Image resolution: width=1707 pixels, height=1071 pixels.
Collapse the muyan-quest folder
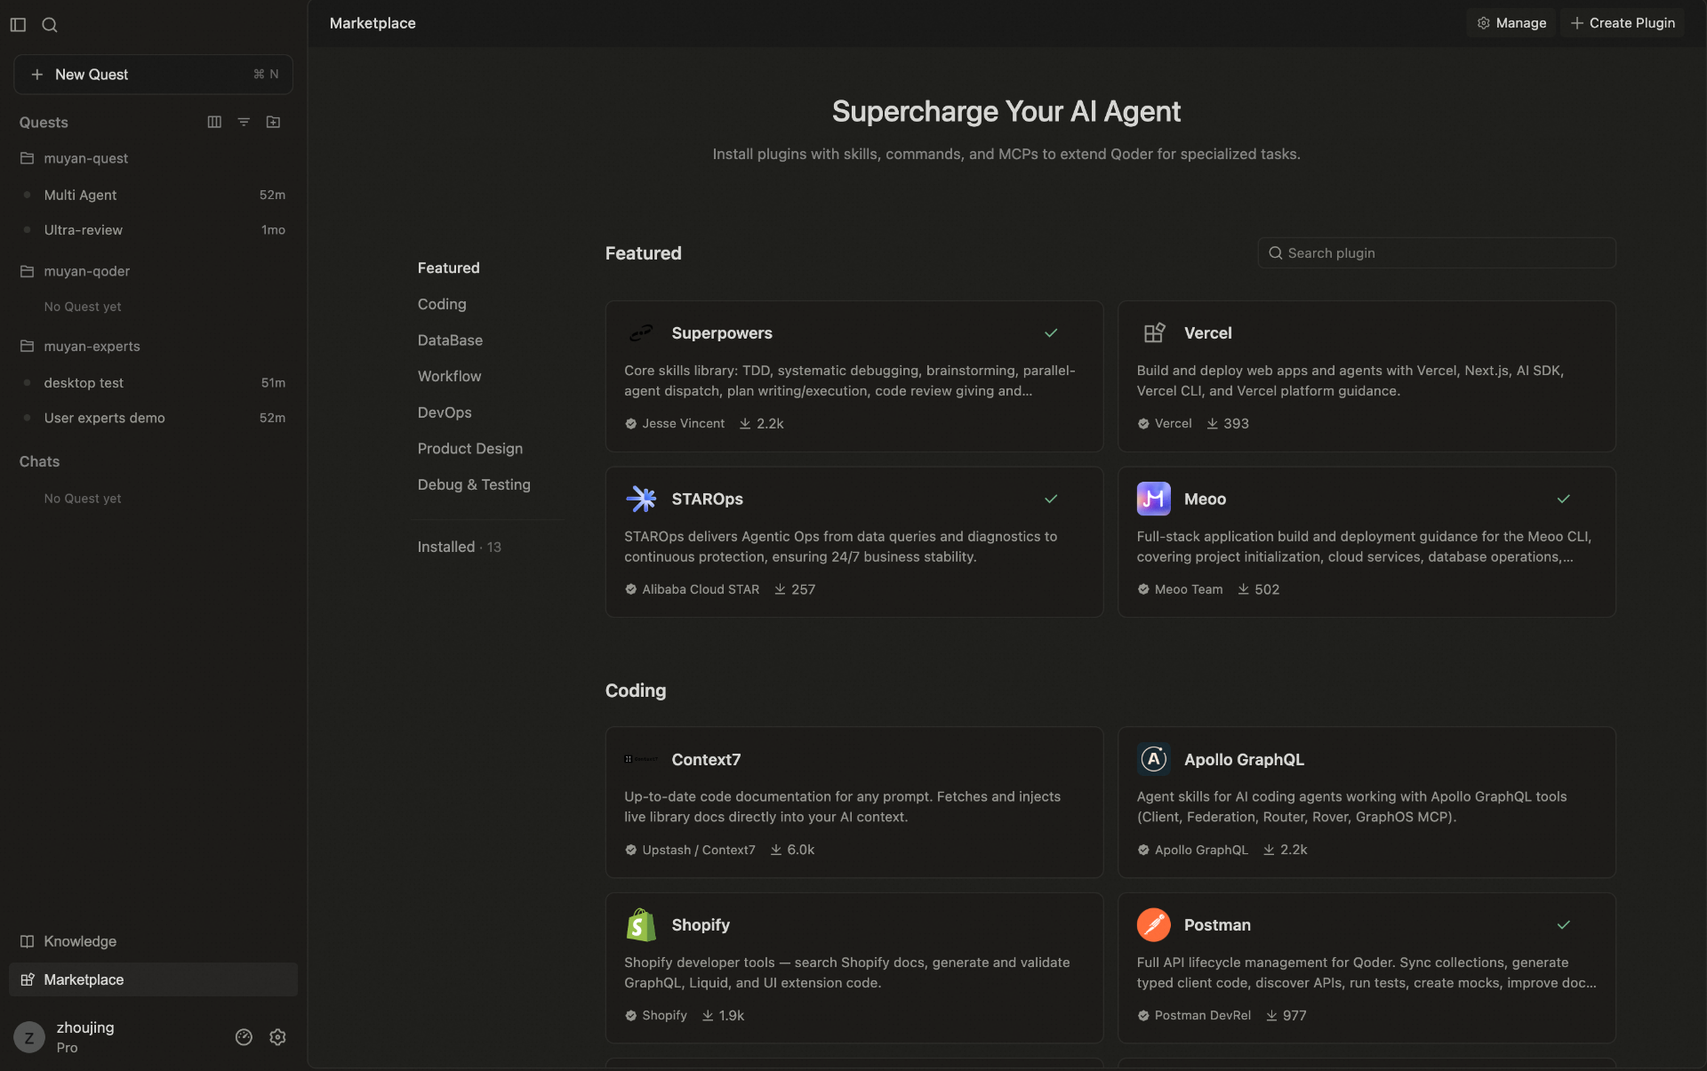click(153, 158)
